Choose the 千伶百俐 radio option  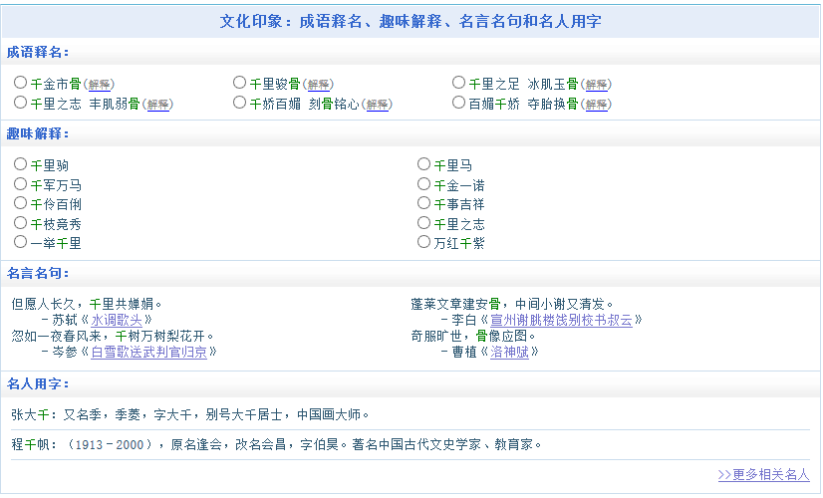click(20, 203)
